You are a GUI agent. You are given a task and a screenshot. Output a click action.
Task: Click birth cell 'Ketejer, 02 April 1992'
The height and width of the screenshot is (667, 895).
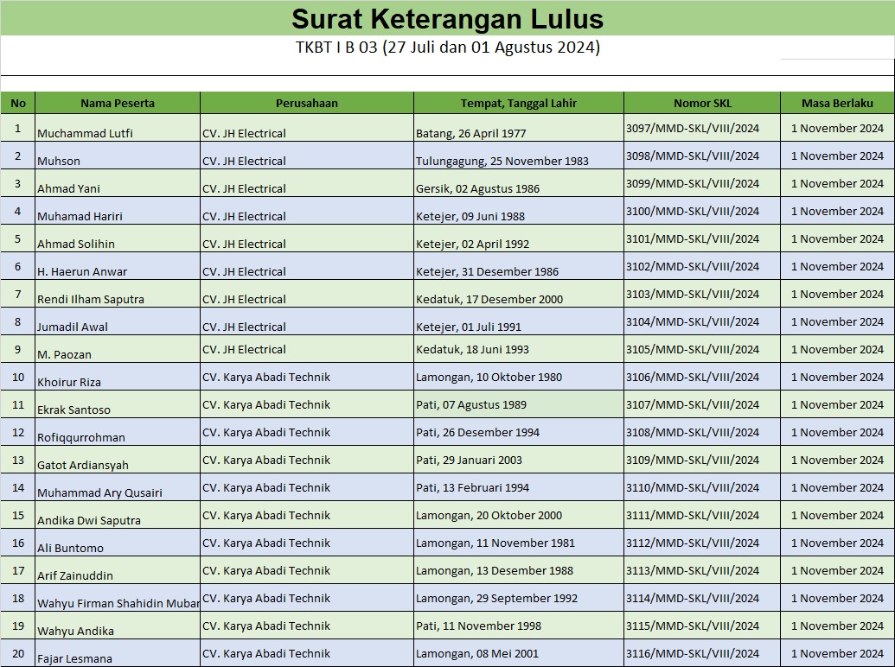pos(518,238)
